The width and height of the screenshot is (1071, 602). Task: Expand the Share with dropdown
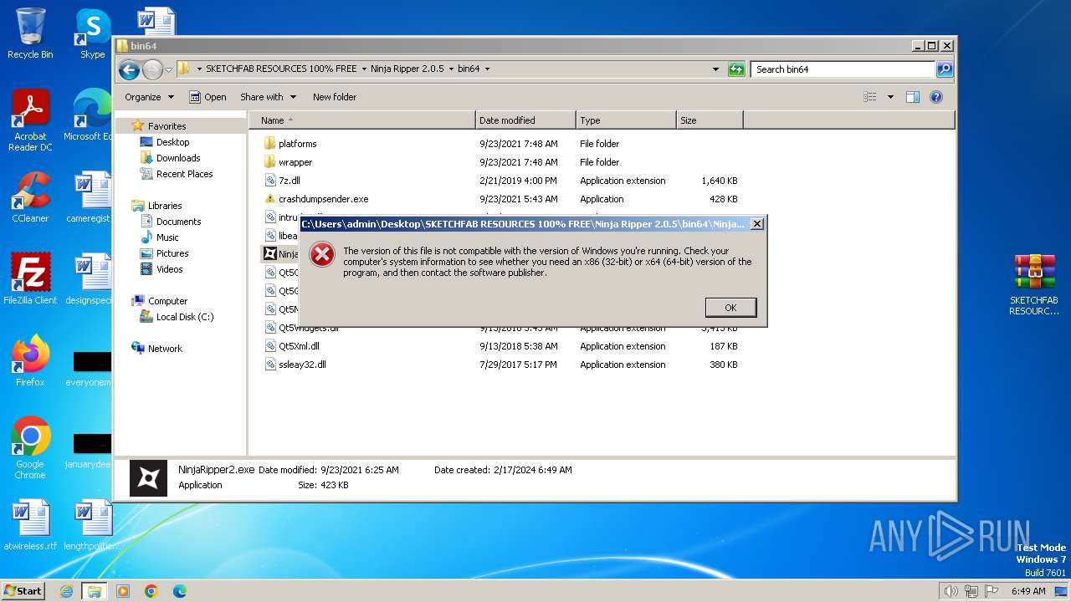[x=268, y=97]
